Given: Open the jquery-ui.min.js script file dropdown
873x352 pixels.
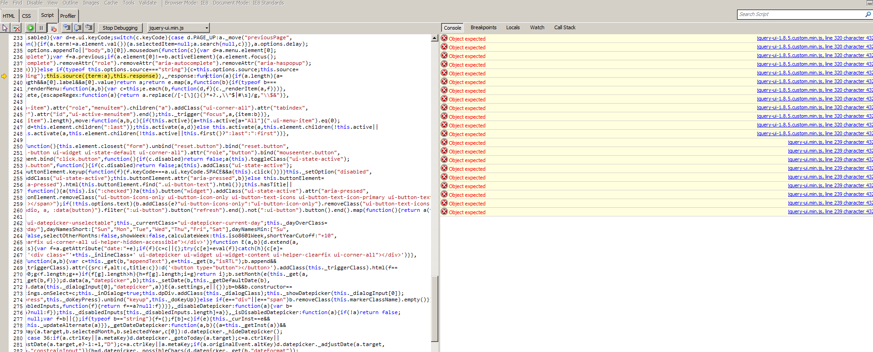Looking at the screenshot, I should pos(207,28).
